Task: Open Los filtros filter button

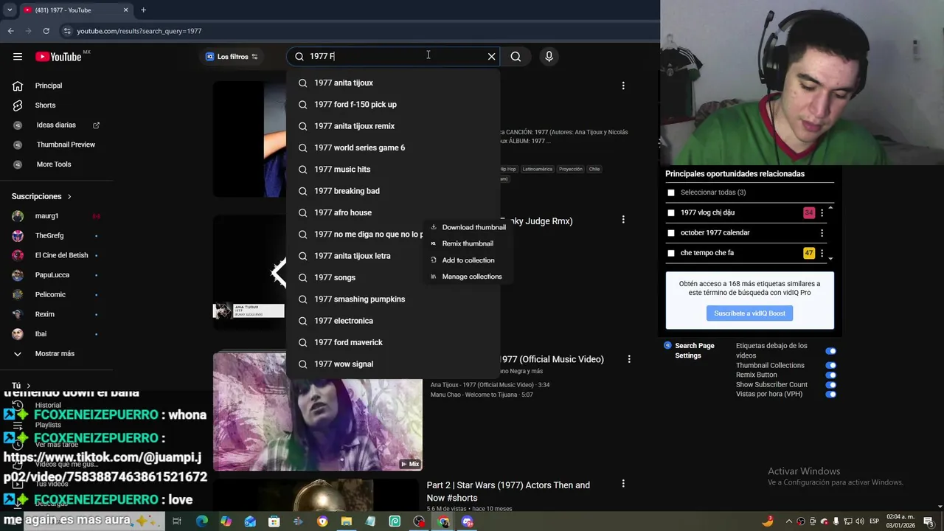Action: 232,57
